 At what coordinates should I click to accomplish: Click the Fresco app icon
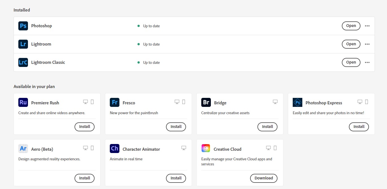(115, 103)
